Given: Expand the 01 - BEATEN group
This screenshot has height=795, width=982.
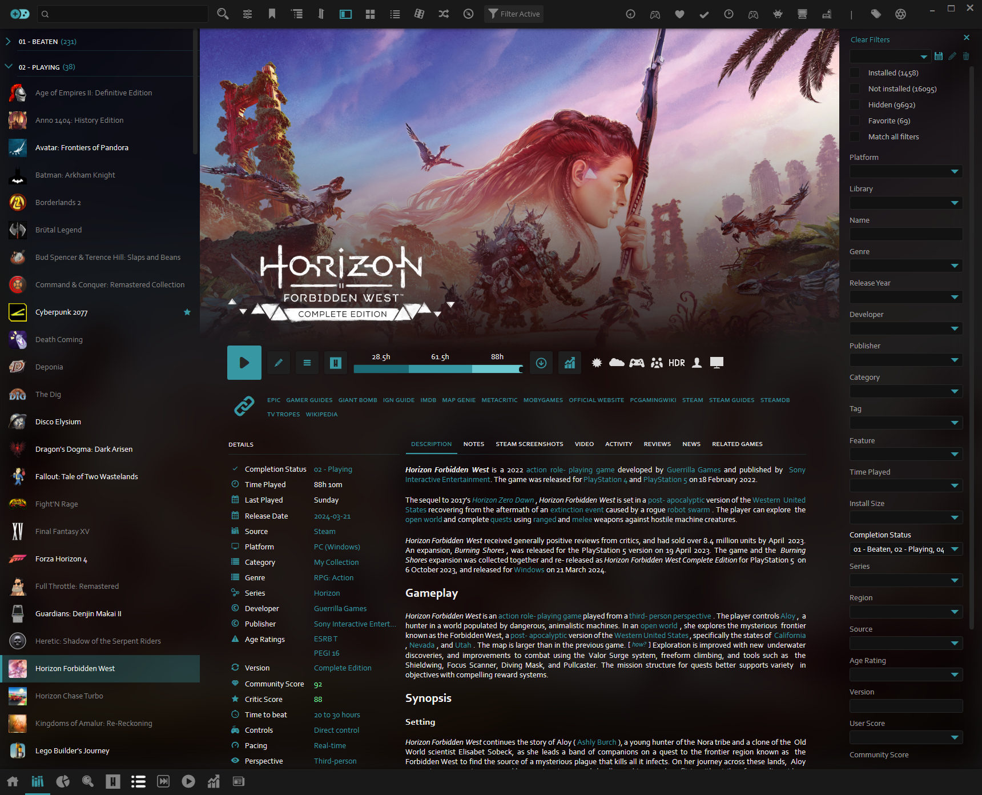Looking at the screenshot, I should pyautogui.click(x=8, y=42).
